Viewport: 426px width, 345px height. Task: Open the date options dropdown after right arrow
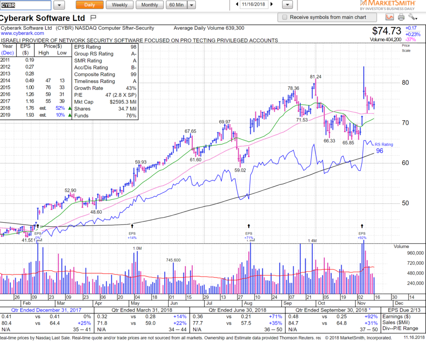coord(287,5)
